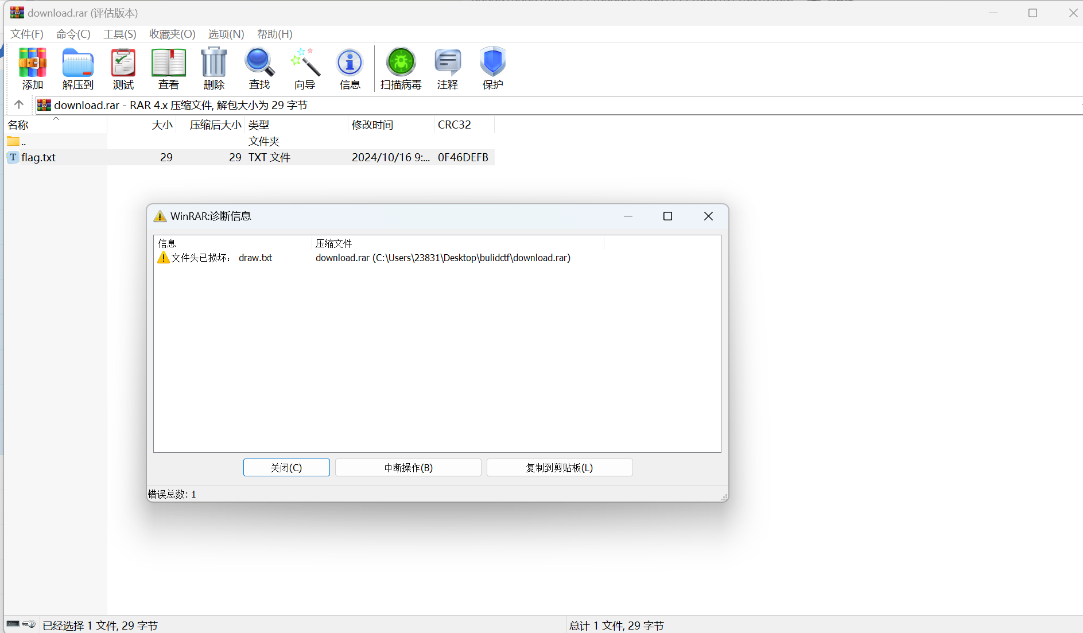
Task: Click the Delete (删除) trash icon
Action: (x=214, y=68)
